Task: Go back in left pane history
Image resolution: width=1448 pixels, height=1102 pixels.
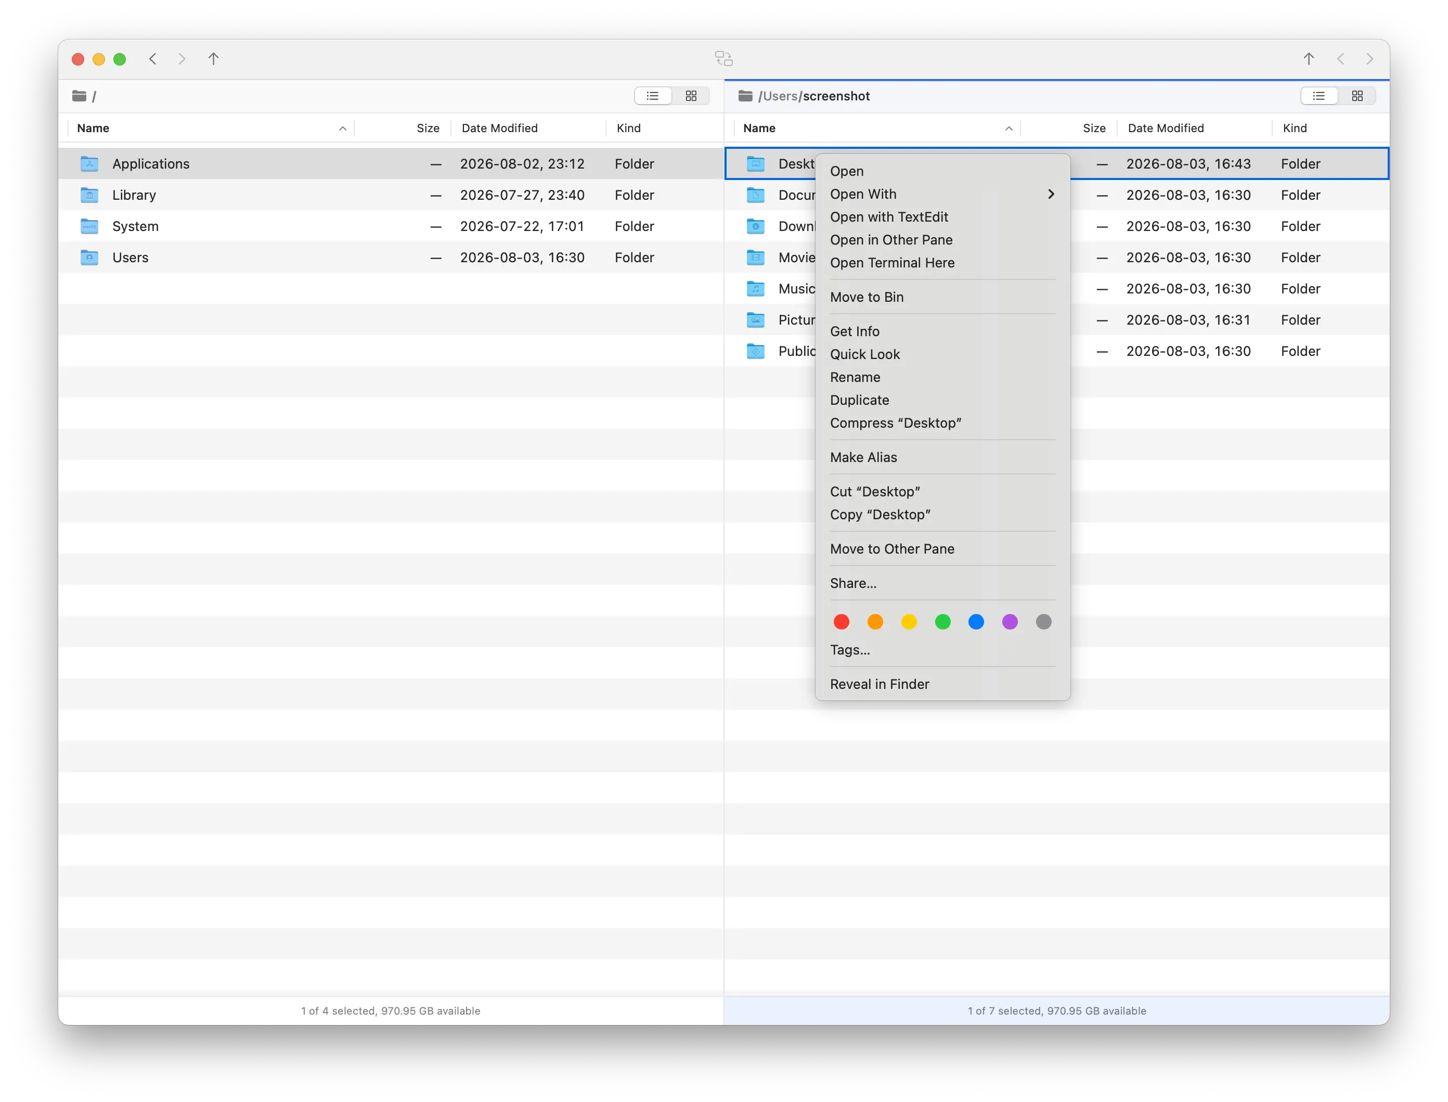Action: click(153, 59)
